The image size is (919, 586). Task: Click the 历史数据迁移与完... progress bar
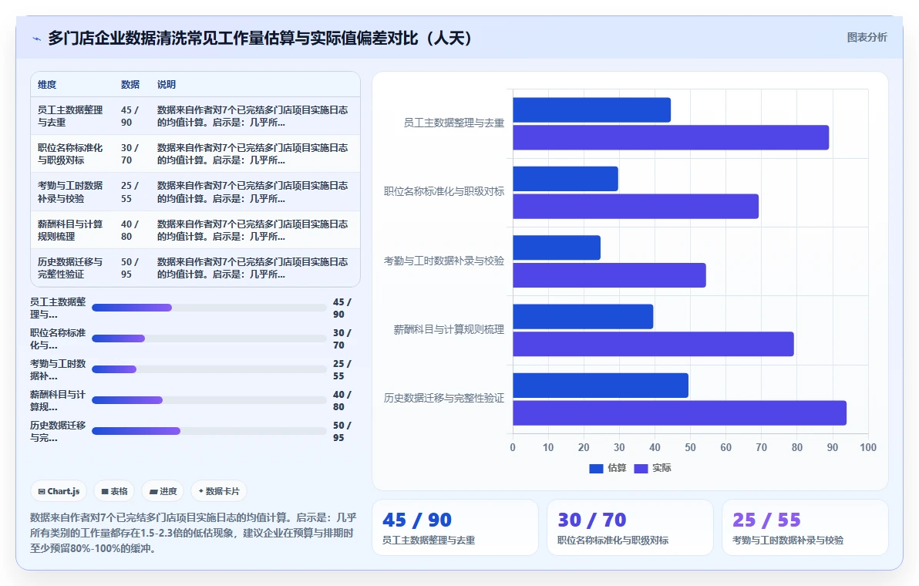click(209, 431)
